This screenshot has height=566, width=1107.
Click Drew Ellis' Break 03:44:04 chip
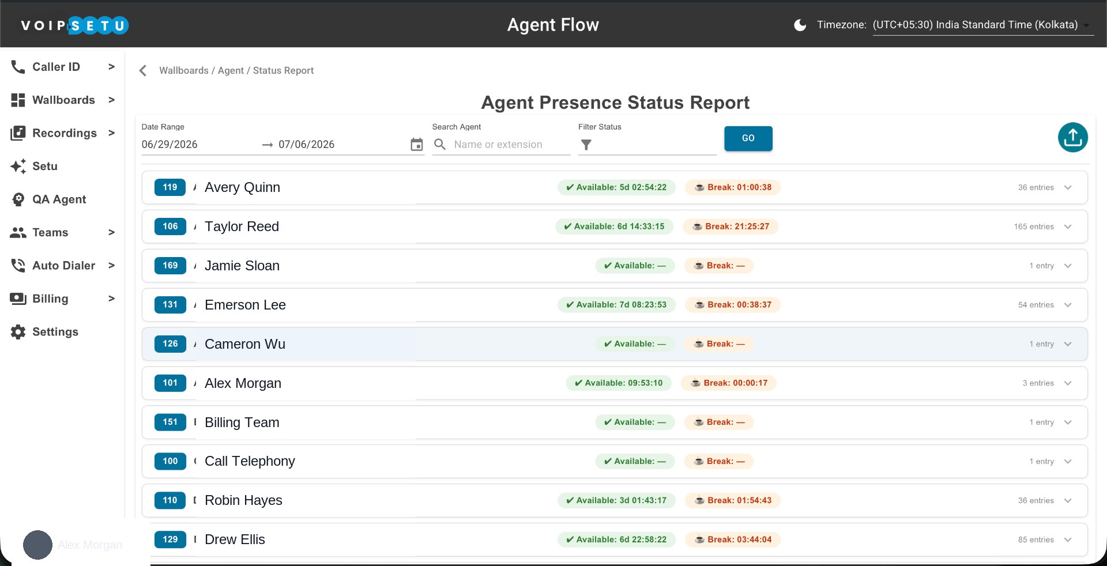click(733, 540)
